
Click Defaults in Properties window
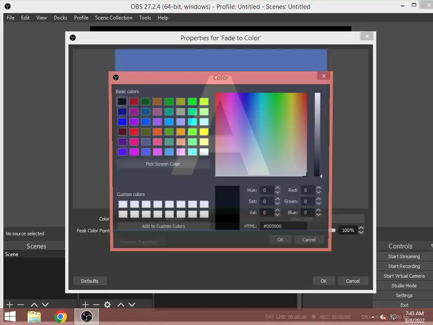pyautogui.click(x=90, y=281)
